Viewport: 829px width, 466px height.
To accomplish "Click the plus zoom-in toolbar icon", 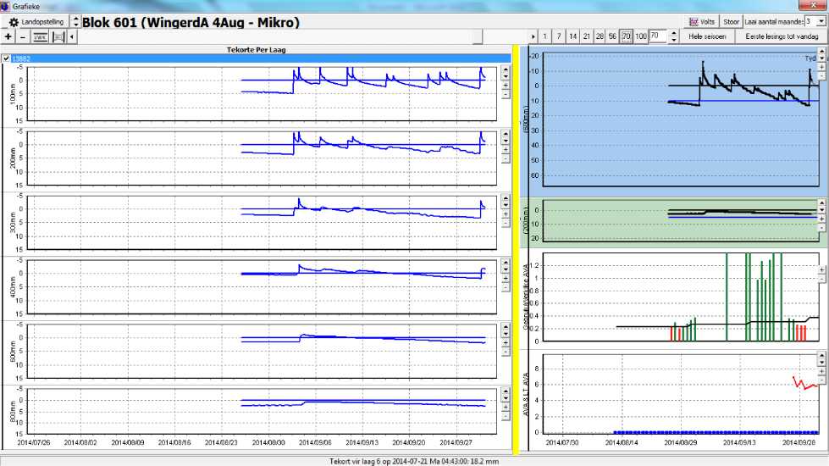I will [8, 36].
